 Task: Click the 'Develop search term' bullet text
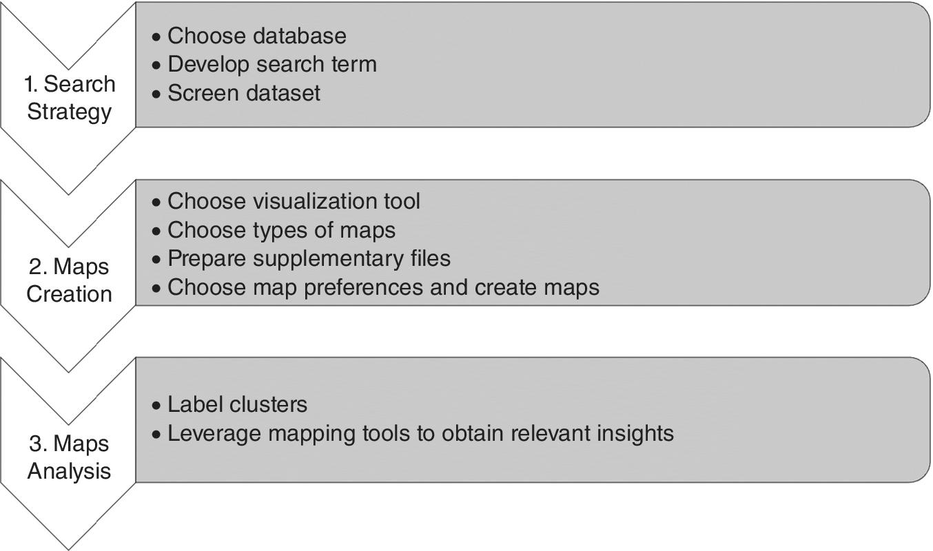(272, 64)
